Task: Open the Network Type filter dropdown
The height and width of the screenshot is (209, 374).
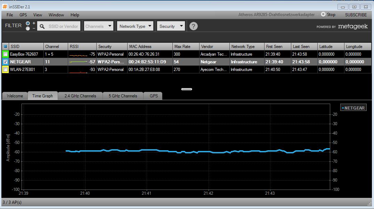Action: click(x=135, y=26)
